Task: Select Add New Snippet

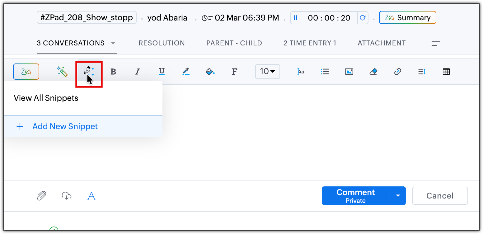Action: tap(65, 126)
